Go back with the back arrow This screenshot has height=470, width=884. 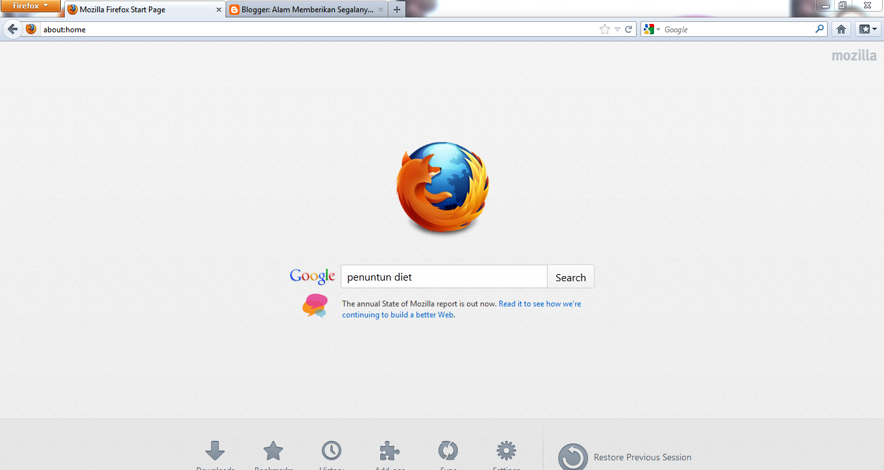coord(12,29)
